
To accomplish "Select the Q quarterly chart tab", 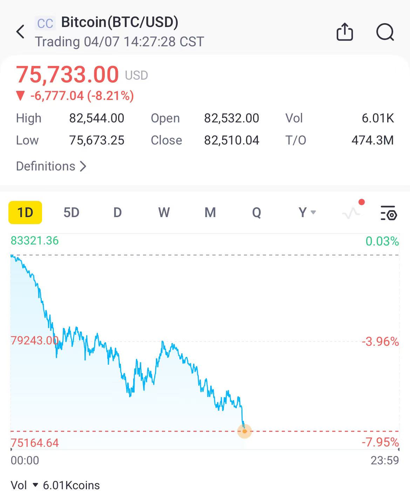I will pos(257,213).
